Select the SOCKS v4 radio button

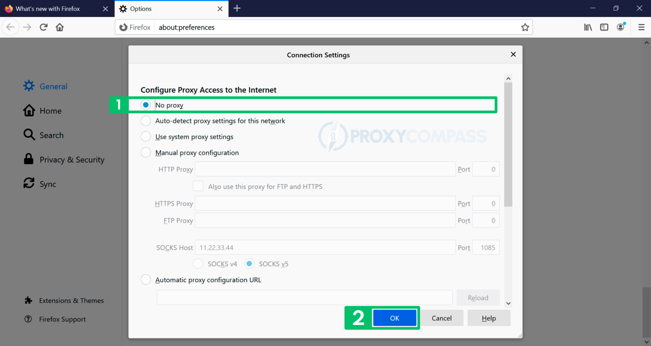[198, 263]
